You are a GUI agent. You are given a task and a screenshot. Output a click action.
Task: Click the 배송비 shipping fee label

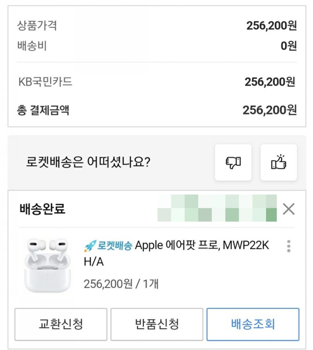pos(32,46)
